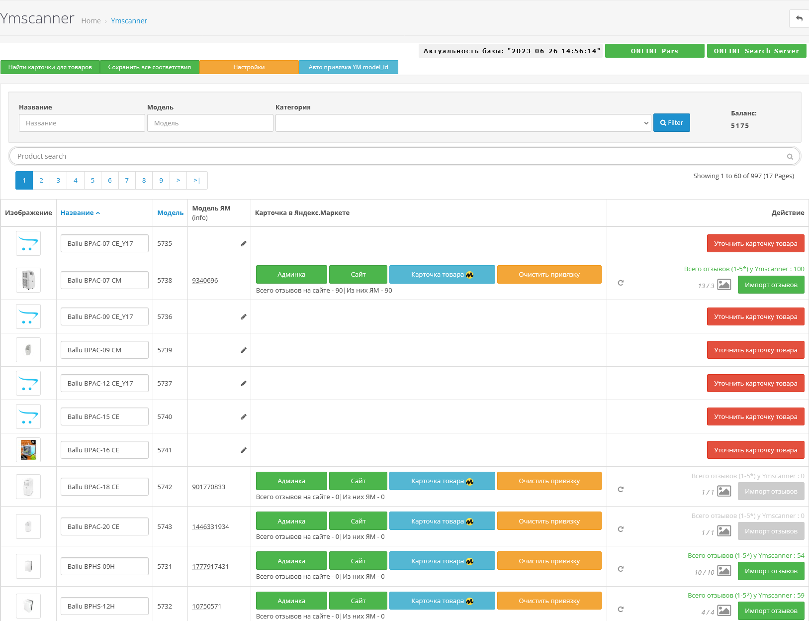Viewport: 809px width, 621px height.
Task: Click refresh icon in Ballu BPAC-07 CM row
Action: tap(621, 283)
